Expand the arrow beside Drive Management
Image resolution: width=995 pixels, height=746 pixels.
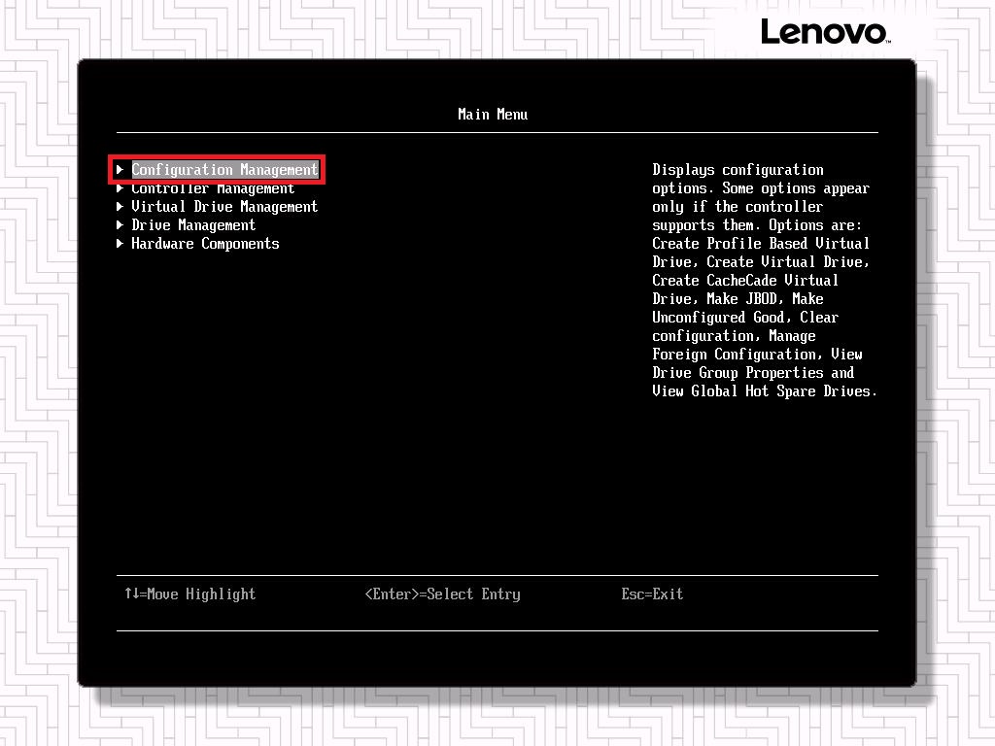click(120, 225)
